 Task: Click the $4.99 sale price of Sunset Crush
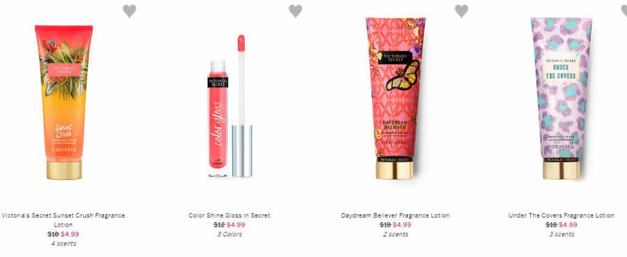click(70, 234)
